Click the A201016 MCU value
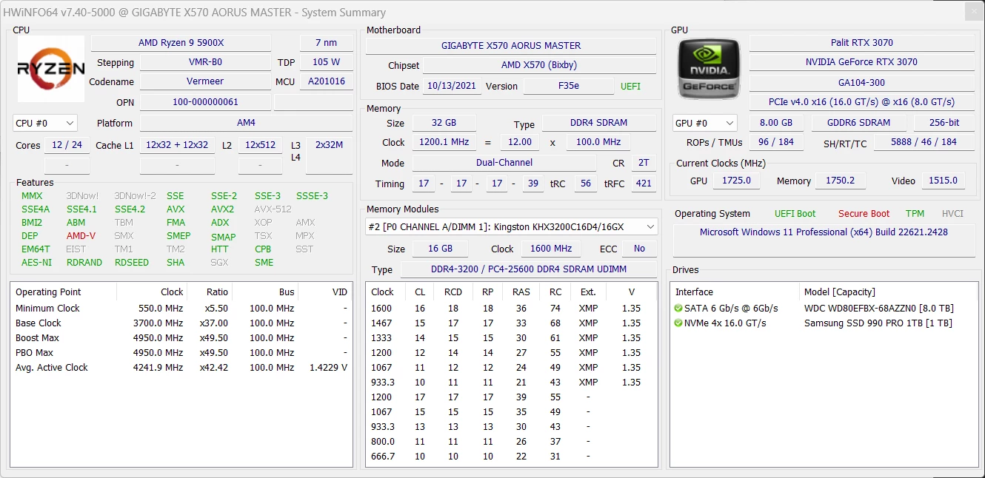 [x=326, y=81]
